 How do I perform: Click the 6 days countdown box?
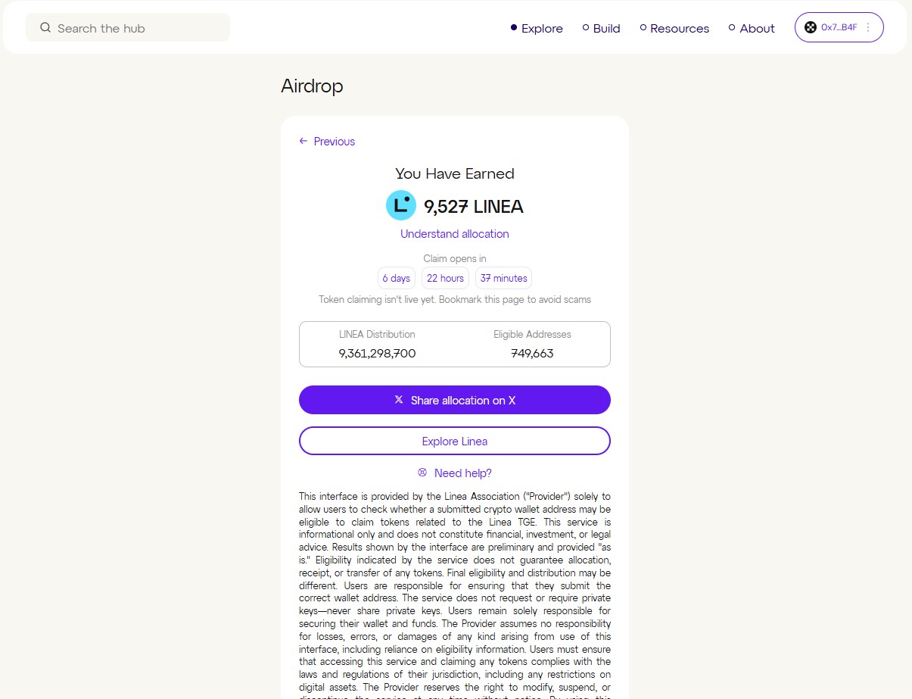(x=397, y=278)
